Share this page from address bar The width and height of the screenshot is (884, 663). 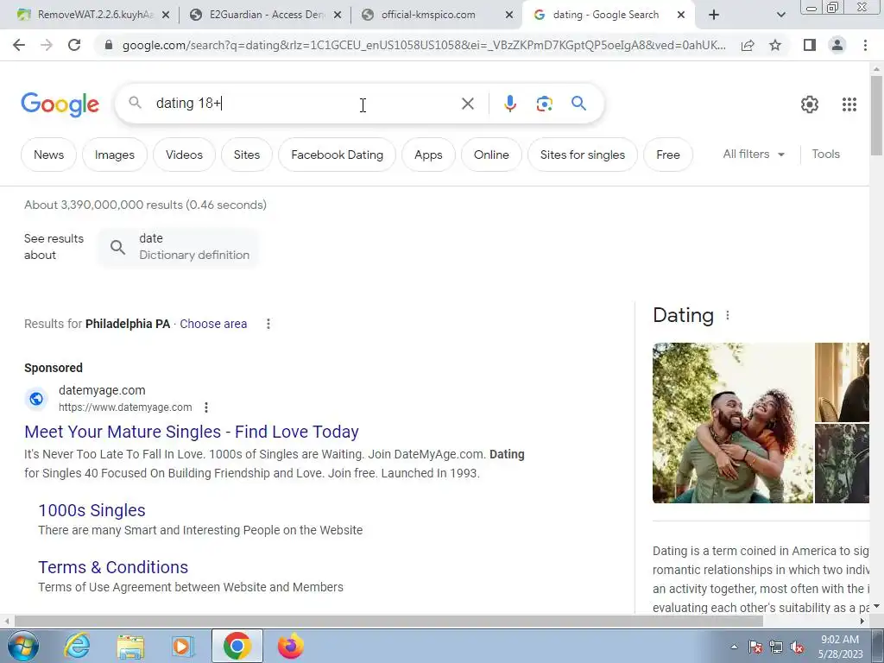[748, 45]
